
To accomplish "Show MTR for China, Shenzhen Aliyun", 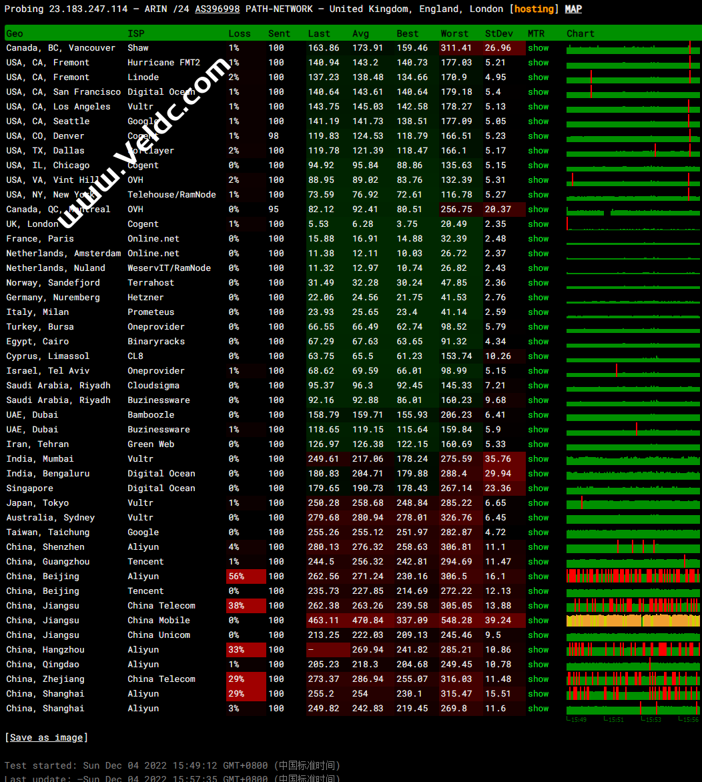I will (539, 547).
